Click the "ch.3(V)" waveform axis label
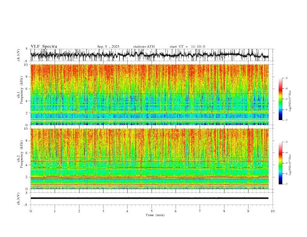 point(19,199)
